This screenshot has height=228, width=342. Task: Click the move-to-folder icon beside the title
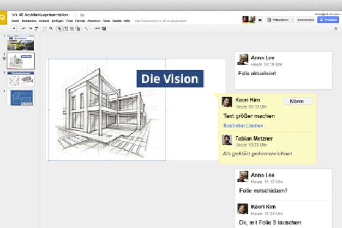[82, 15]
